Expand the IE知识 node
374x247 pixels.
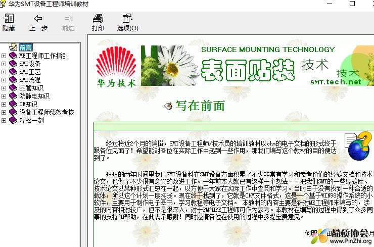click(4, 104)
